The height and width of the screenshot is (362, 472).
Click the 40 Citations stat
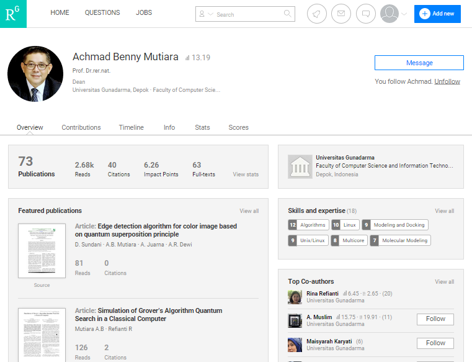tap(119, 169)
